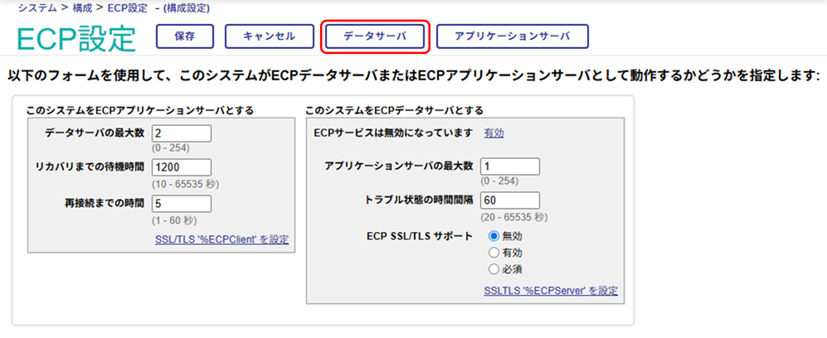Select 無効 radio for ECP SSL/TLS サポート
Image resolution: width=827 pixels, height=338 pixels.
coord(494,236)
